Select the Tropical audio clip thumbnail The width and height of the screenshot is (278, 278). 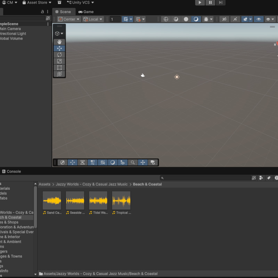[121, 201]
